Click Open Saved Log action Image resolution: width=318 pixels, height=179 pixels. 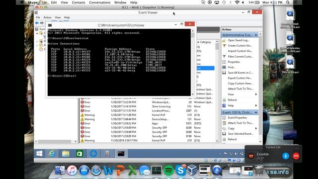tap(238, 40)
